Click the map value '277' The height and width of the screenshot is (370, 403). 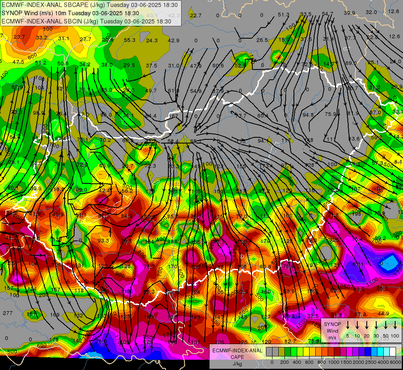click(x=8, y=313)
